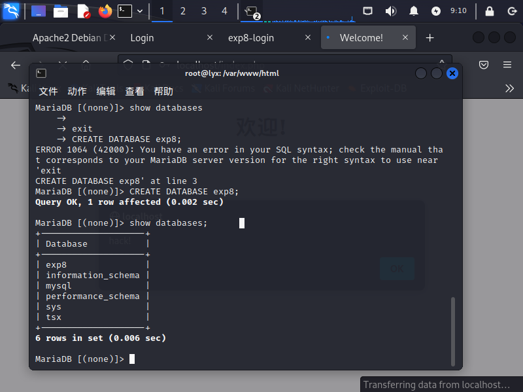This screenshot has height=392, width=523.
Task: Click the sys database row
Action: point(93,306)
